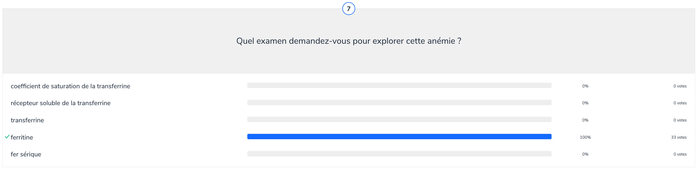Click 0 votes for coefficient de saturation
This screenshot has height=169, width=697.
pos(680,86)
